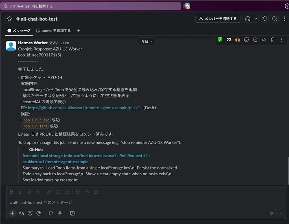The width and height of the screenshot is (289, 224).
Task: Toggle bulleted list formatting
Action: (67, 192)
